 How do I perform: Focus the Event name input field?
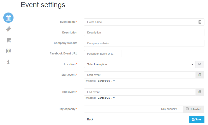pos(144,22)
